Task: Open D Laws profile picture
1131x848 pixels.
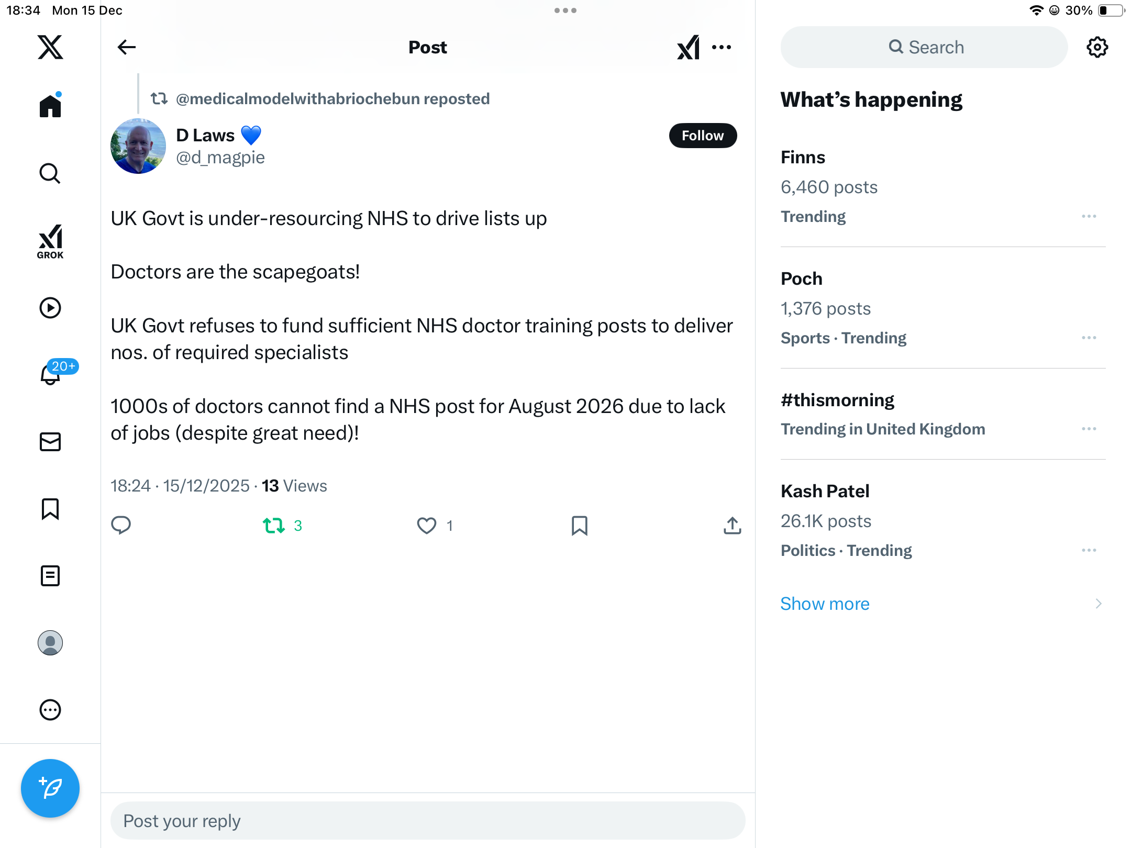Action: click(138, 146)
